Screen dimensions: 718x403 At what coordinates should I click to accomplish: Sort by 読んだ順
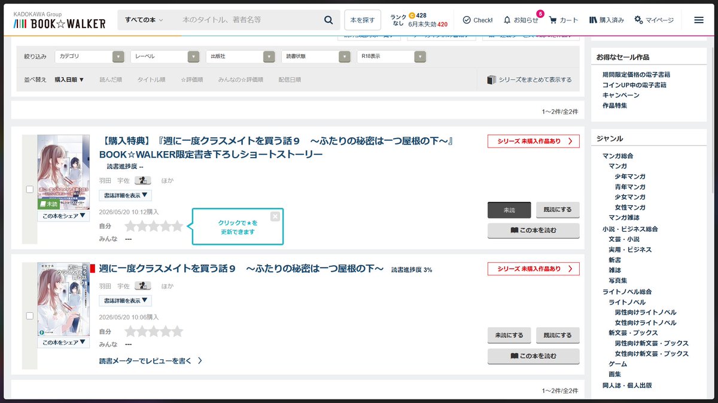tap(111, 79)
